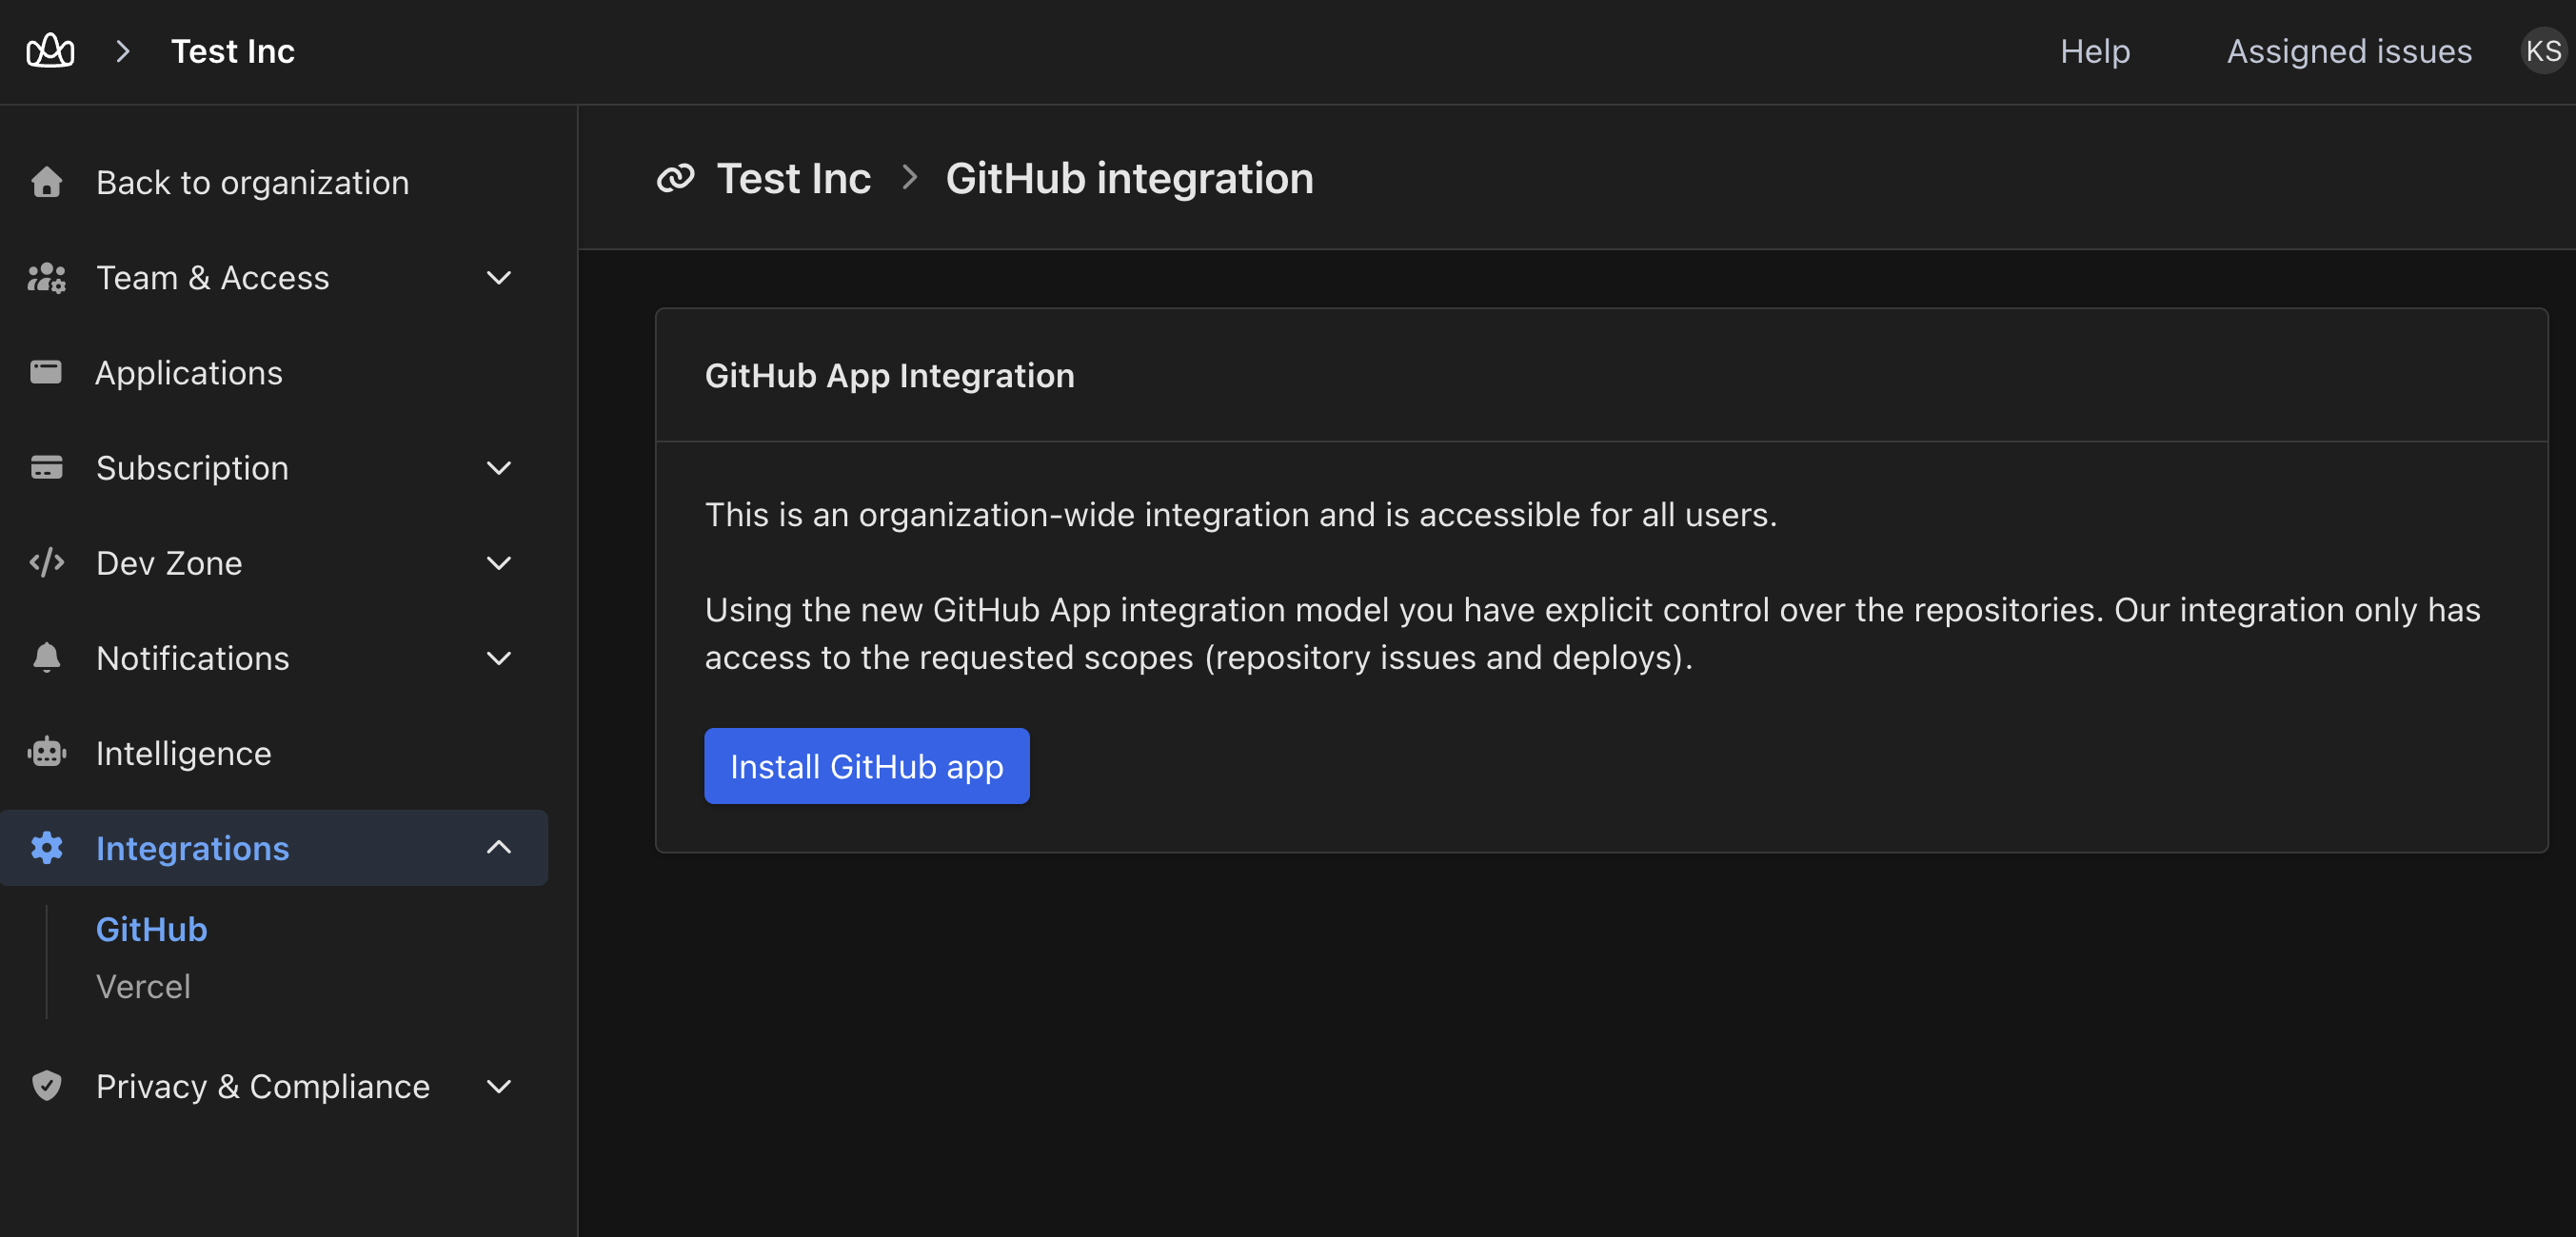Screen dimensions: 2576x1237
Task: Click the GitHub integration heading title
Action: [1129, 179]
